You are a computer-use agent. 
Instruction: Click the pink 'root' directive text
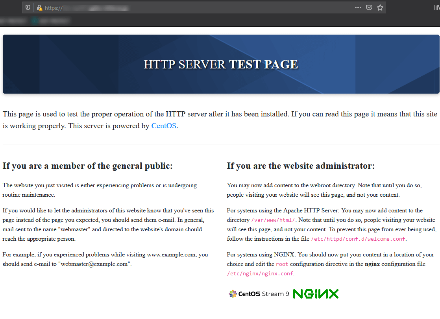pyautogui.click(x=282, y=264)
